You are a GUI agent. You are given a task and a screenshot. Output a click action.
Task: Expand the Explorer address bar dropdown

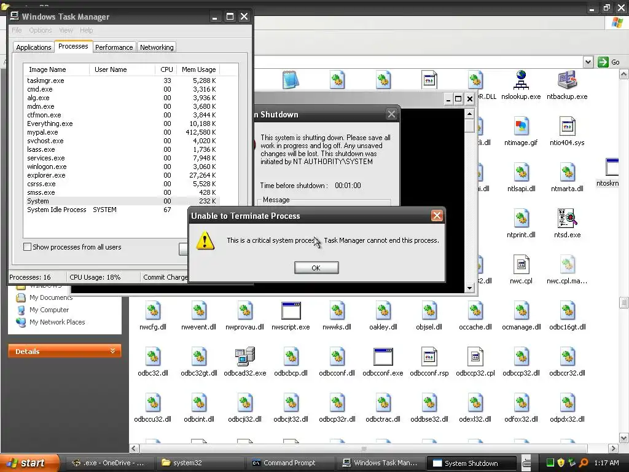(588, 62)
